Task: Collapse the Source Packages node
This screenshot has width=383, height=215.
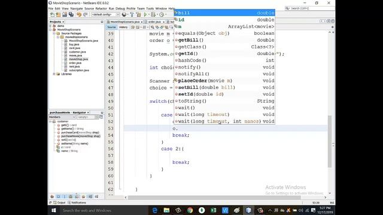Action: point(54,33)
